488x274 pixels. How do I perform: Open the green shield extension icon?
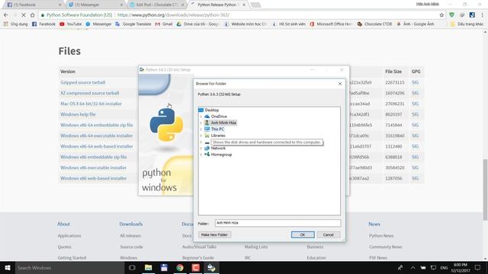tap(451, 15)
